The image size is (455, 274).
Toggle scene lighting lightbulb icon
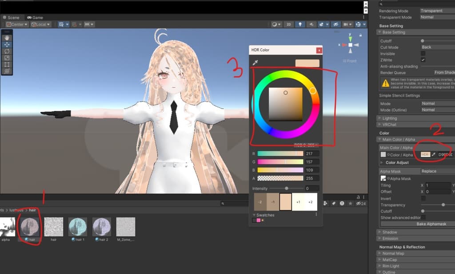(x=300, y=24)
